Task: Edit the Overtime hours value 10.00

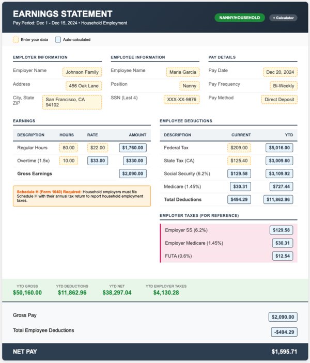Action: click(x=69, y=161)
